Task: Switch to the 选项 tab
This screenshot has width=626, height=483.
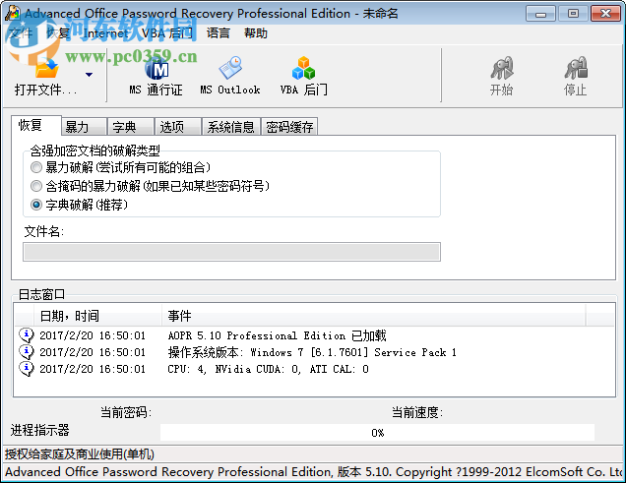Action: pyautogui.click(x=178, y=127)
